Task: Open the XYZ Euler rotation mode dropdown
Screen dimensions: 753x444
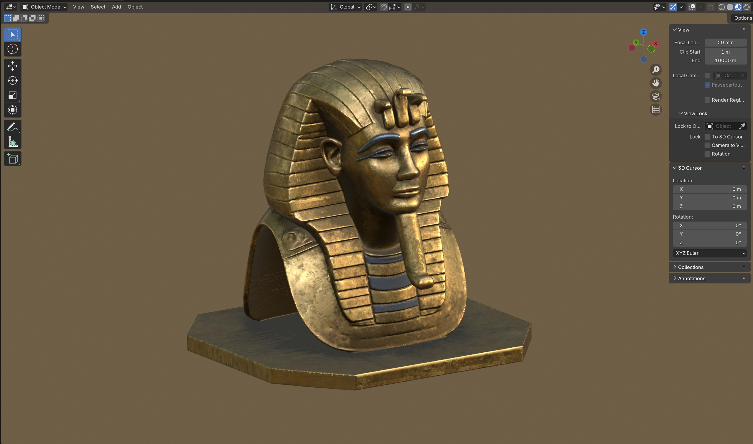Action: 709,253
